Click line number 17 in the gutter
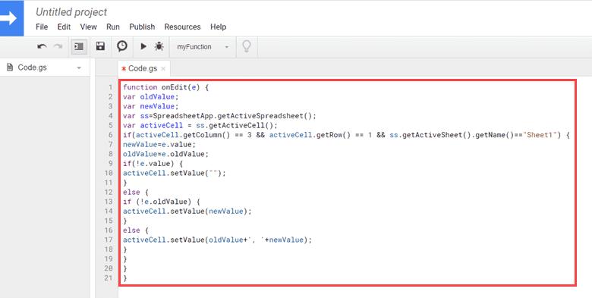 tap(109, 240)
